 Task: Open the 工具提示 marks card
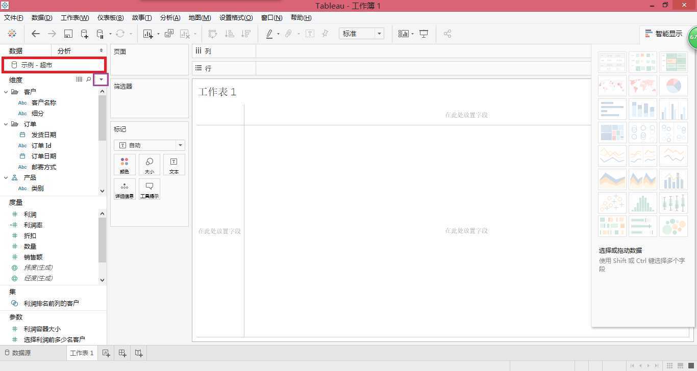click(150, 189)
